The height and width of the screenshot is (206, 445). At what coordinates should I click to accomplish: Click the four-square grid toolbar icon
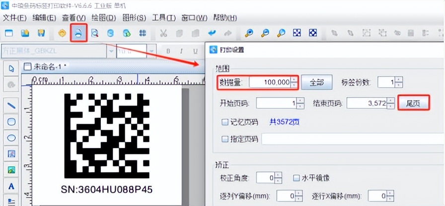(143, 33)
